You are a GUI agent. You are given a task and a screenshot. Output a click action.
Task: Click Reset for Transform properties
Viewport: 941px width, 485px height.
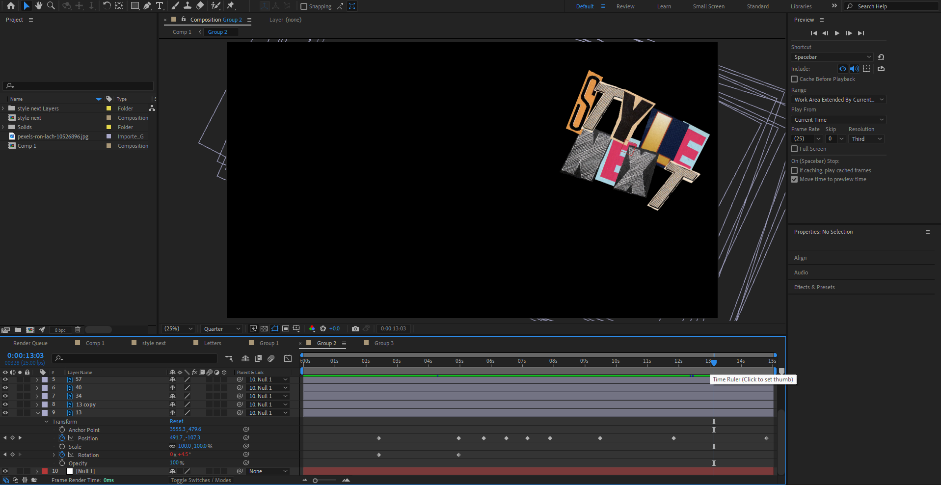click(x=177, y=421)
